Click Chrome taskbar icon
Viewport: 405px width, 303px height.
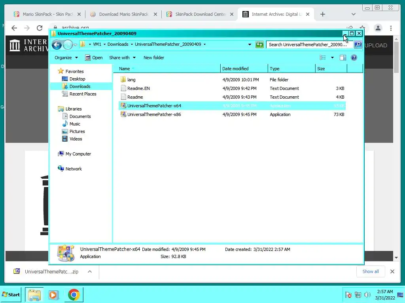click(x=74, y=294)
